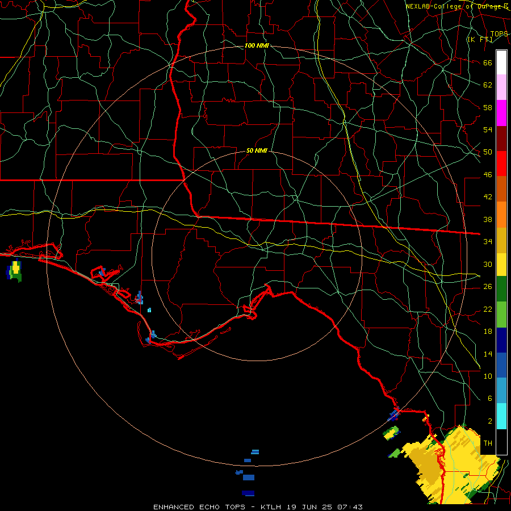
Task: Select the light orange legend swatch
Action: 501,214
